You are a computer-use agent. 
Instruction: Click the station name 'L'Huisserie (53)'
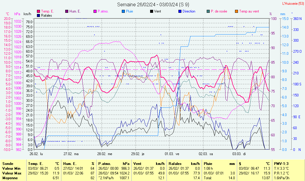[293, 4]
